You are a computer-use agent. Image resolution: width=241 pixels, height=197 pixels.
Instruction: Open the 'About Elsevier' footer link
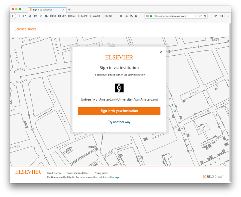(x=54, y=173)
